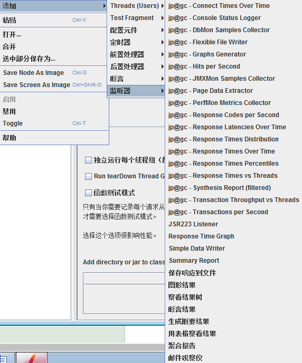The image size is (302, 363).
Task: Choose 保存响应到文件 listener
Action: 234,273
